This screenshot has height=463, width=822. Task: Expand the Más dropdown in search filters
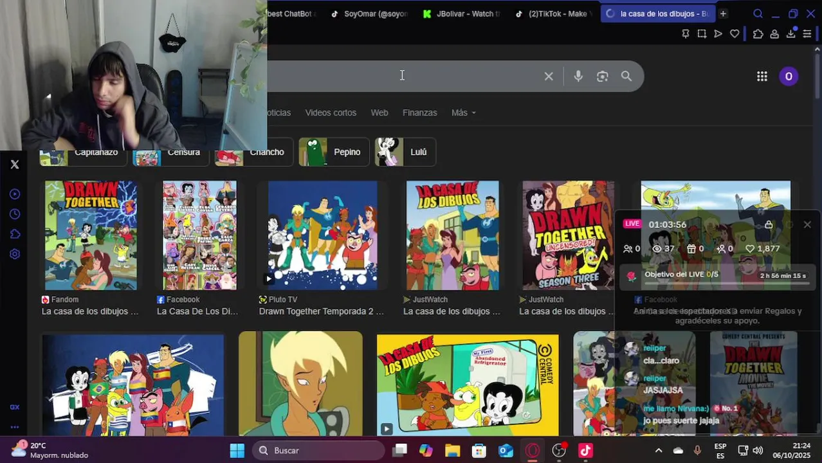463,113
